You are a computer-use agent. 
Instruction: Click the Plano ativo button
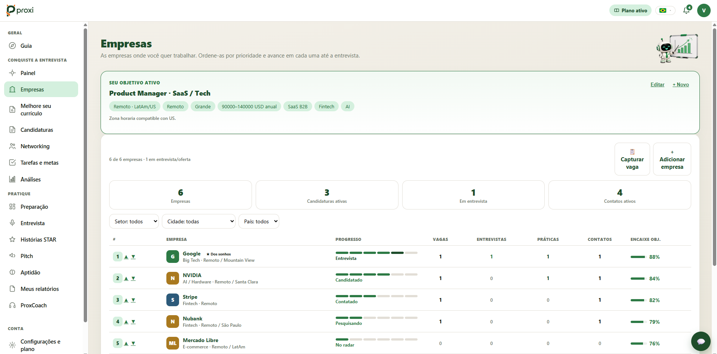[x=630, y=10]
